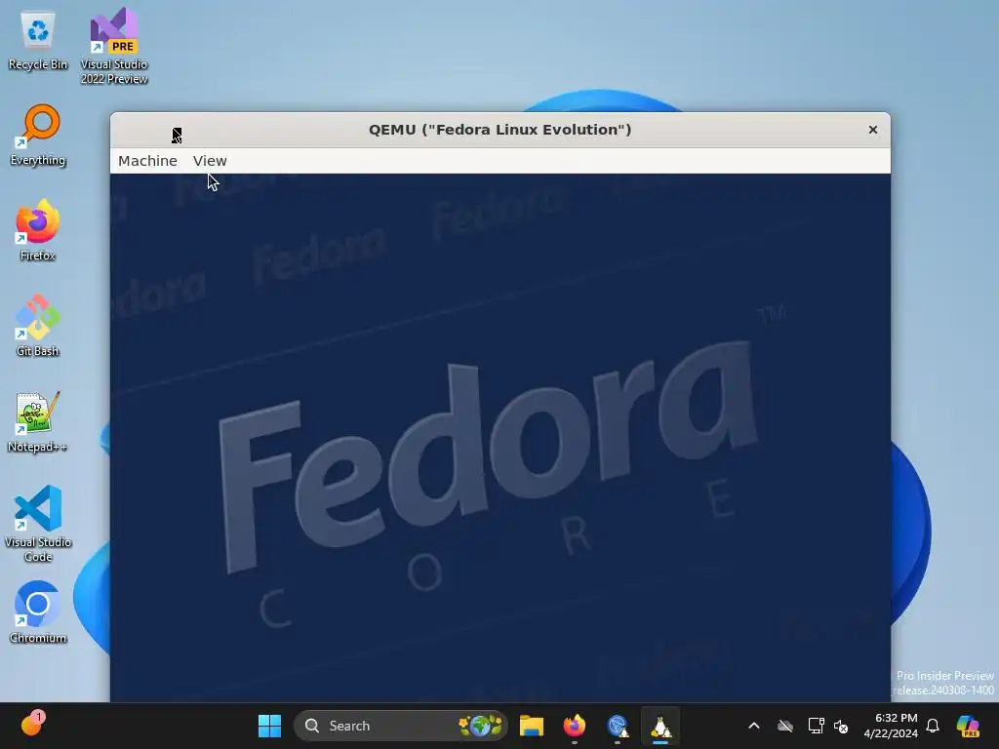Show hidden system tray icons
Viewport: 999px width, 749px height.
754,726
